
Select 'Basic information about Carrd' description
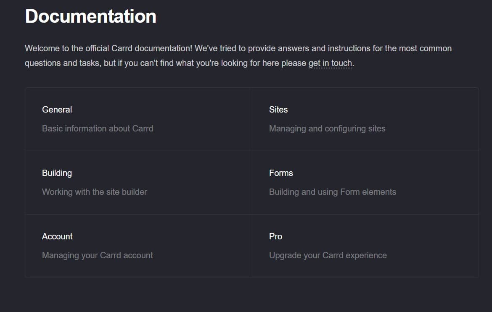97,128
